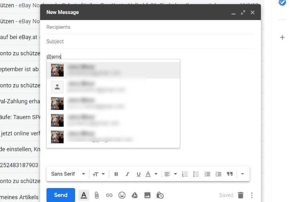293x202 pixels.
Task: Insert a link with the chain icon
Action: (109, 195)
